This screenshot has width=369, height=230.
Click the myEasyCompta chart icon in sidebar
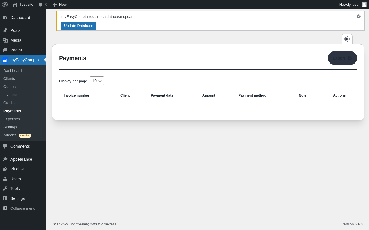[5, 60]
